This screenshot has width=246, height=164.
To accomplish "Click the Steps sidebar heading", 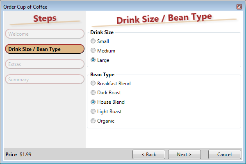I will (45, 19).
